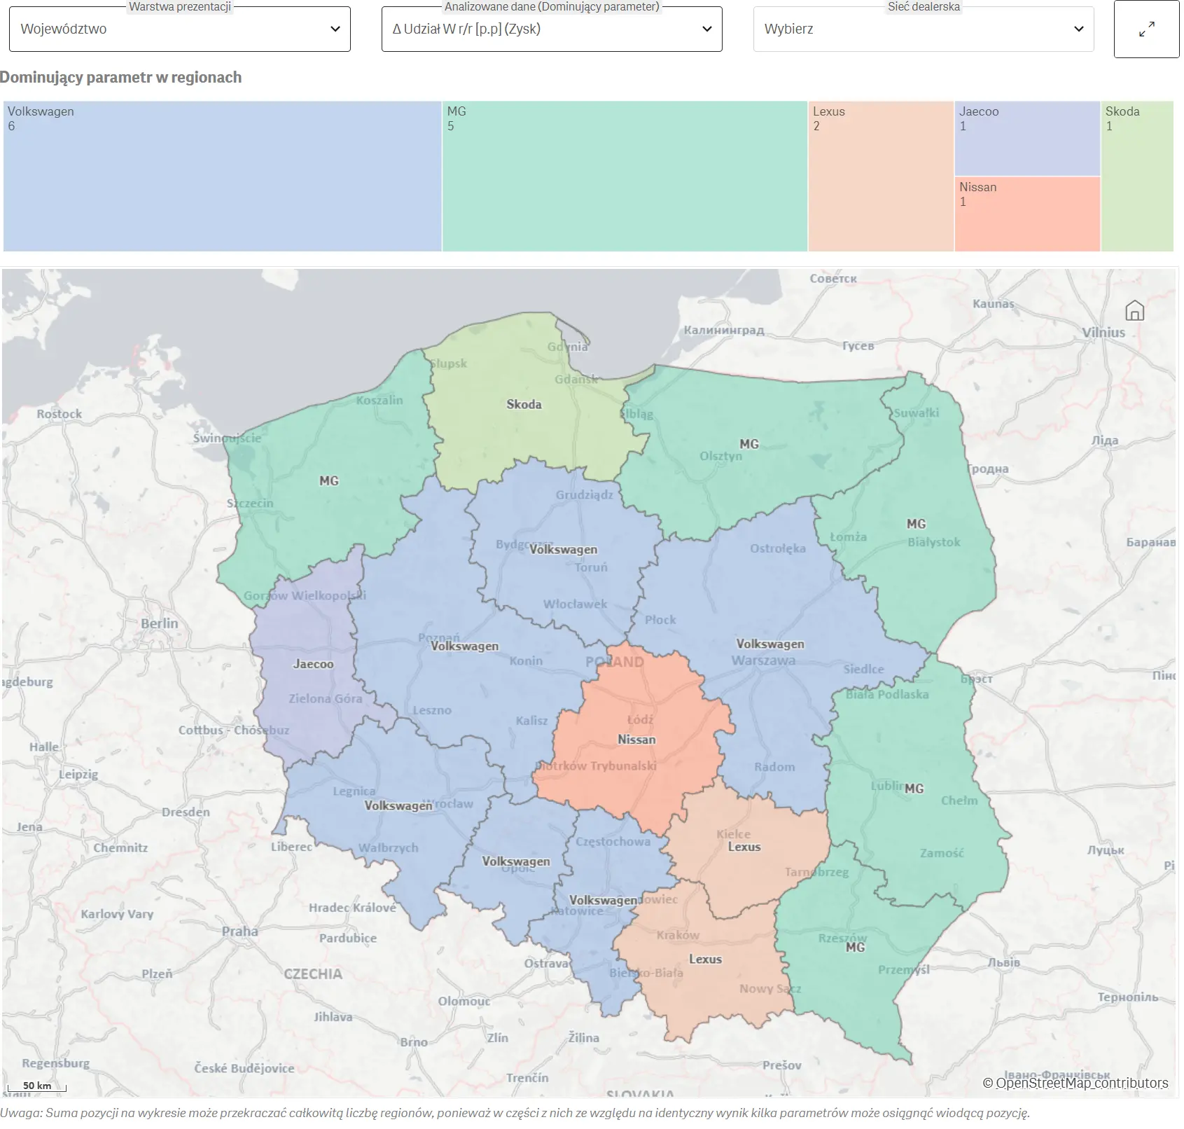Click the Lexus label near Kielce

click(744, 847)
